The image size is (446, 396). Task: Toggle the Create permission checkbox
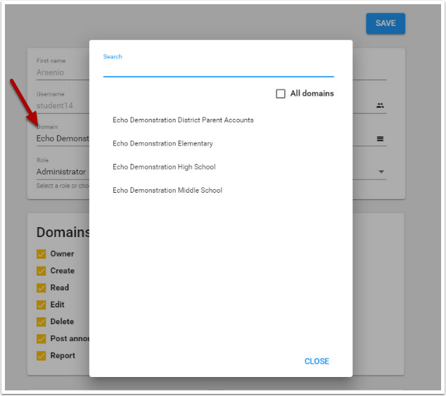click(42, 271)
